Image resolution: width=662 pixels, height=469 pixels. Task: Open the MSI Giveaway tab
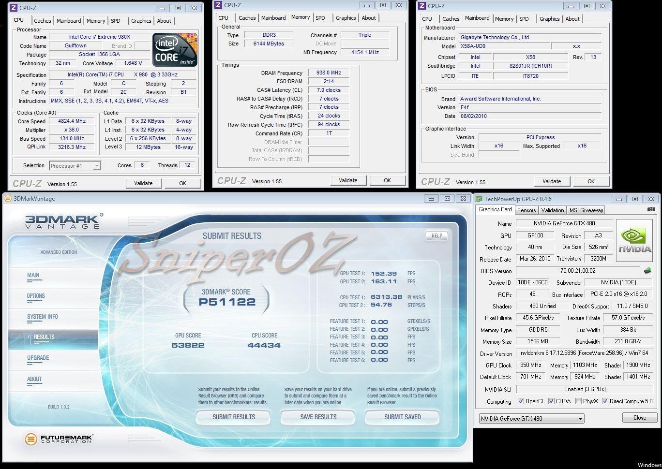coord(586,210)
